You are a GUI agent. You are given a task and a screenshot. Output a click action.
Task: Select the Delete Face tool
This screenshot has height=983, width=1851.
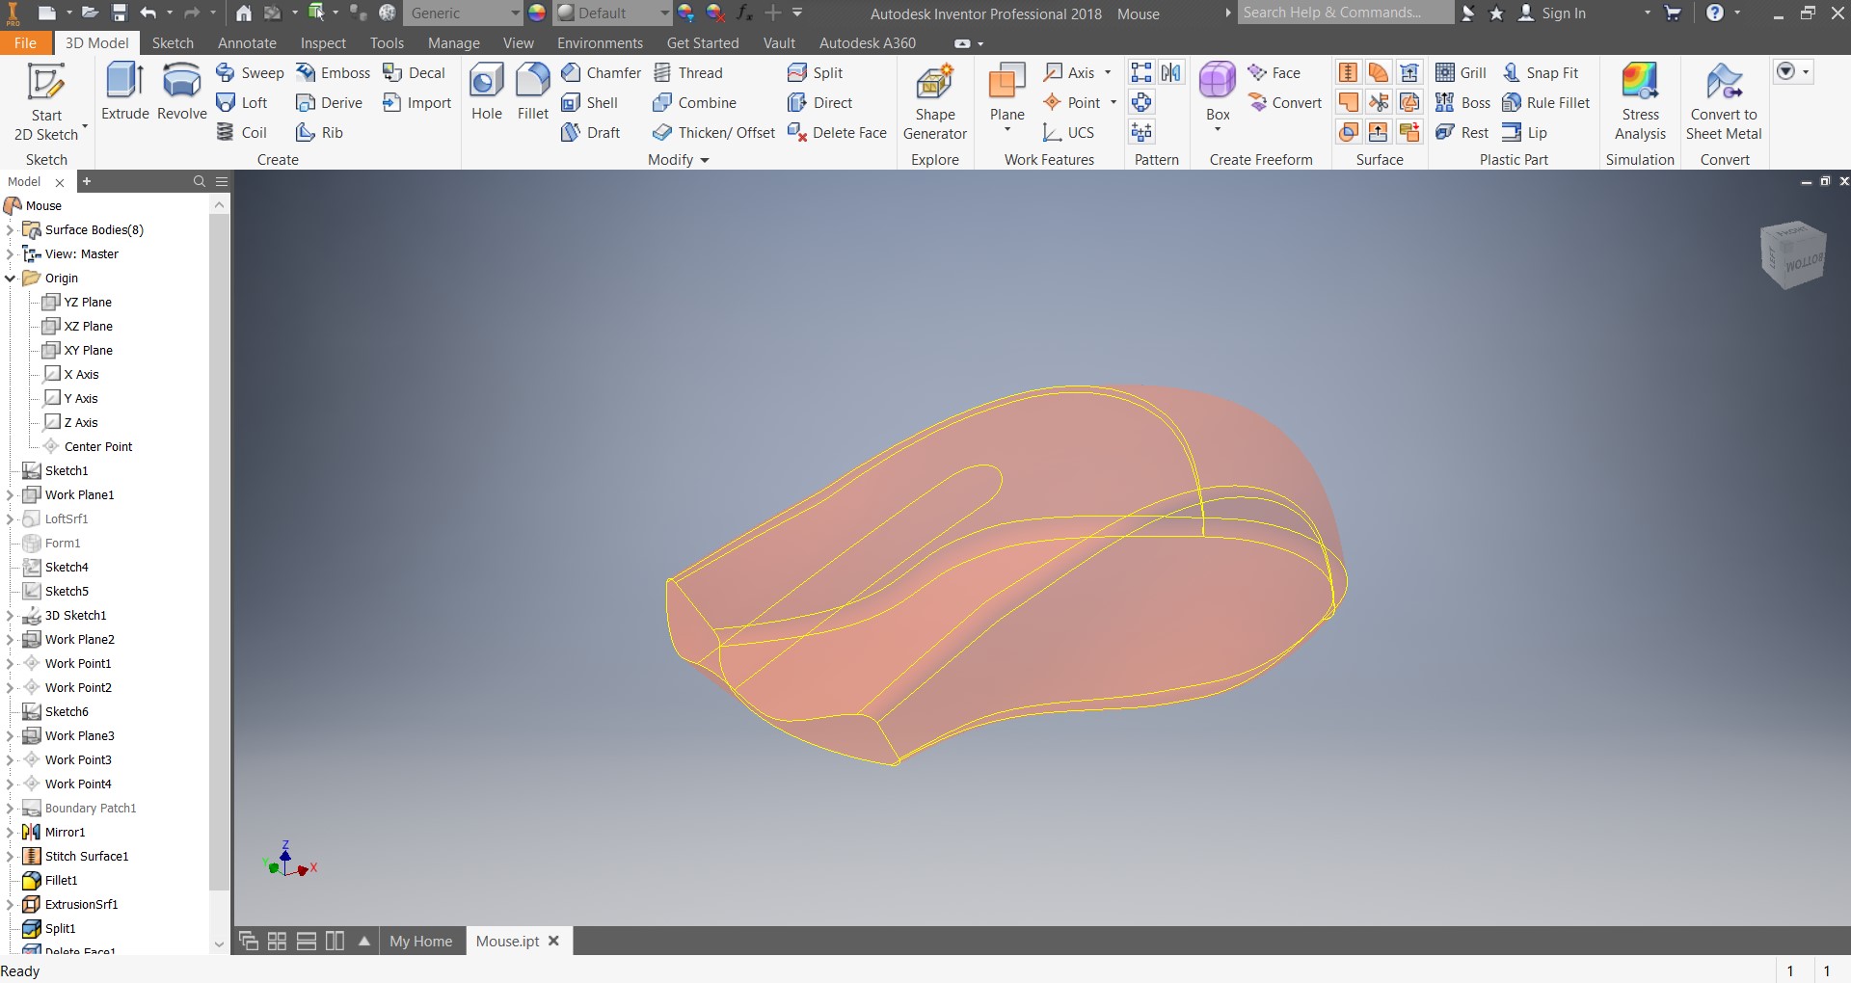837,133
